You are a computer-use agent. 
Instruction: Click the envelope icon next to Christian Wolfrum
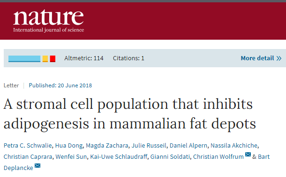tap(248, 155)
